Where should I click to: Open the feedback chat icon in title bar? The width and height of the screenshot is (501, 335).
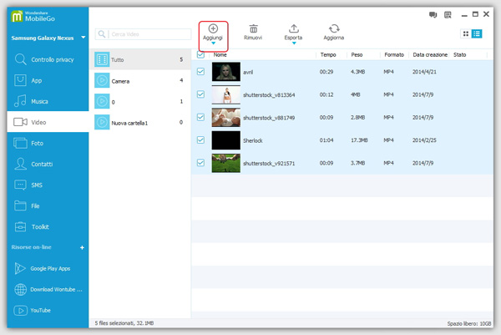pyautogui.click(x=433, y=14)
